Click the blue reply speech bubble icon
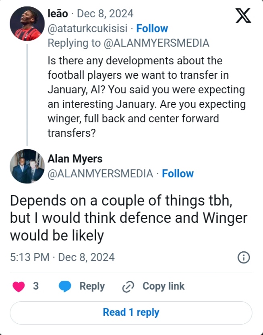This screenshot has height=335, width=263. click(x=65, y=286)
